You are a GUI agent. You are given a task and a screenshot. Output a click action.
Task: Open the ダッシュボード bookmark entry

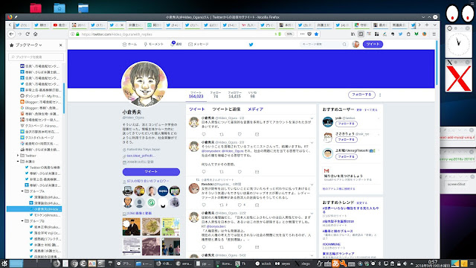click(40, 96)
